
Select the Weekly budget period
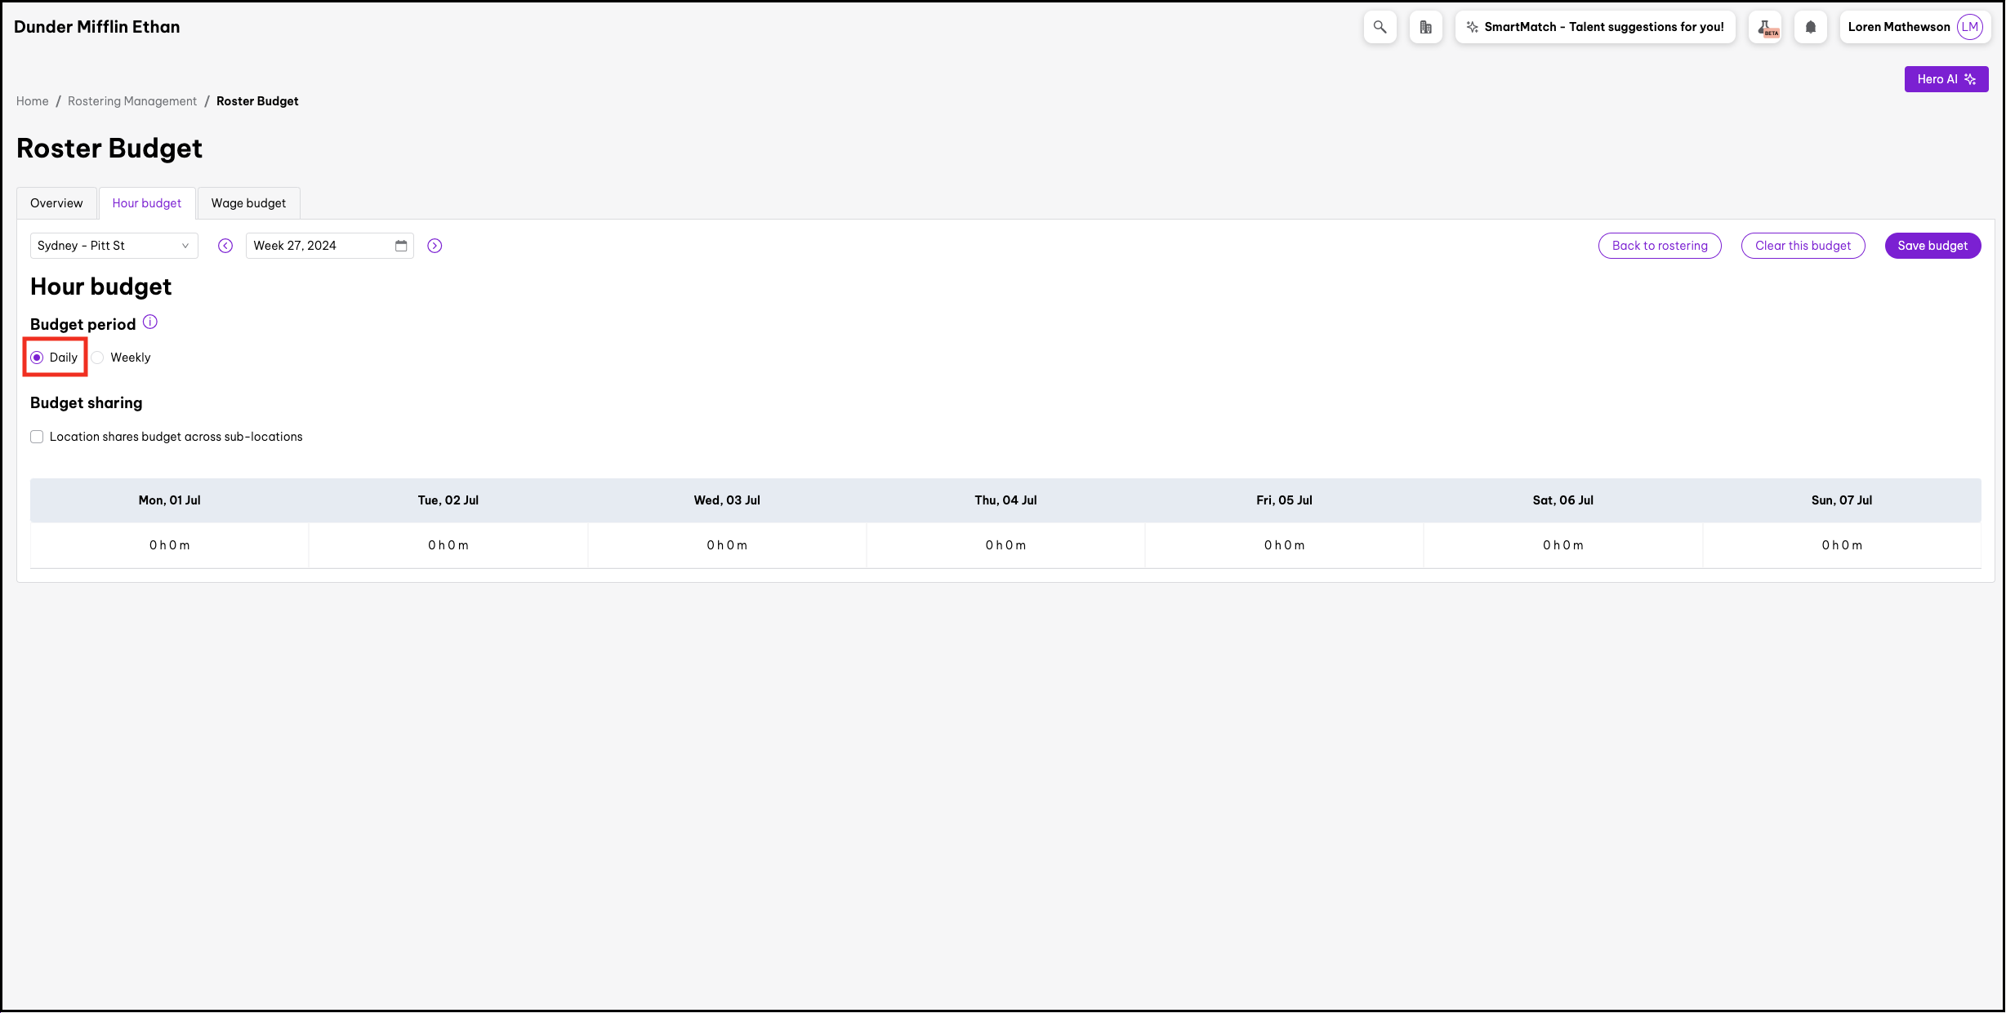pos(98,358)
